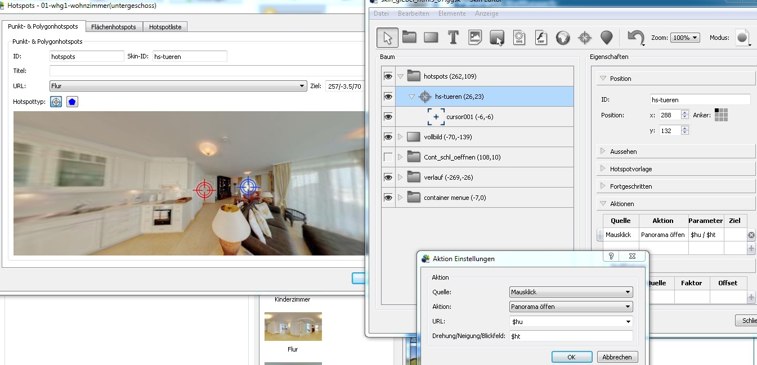Enable visibility of Cont_schl_oeffnen
Viewport: 757px width, 365px height.
[x=388, y=157]
